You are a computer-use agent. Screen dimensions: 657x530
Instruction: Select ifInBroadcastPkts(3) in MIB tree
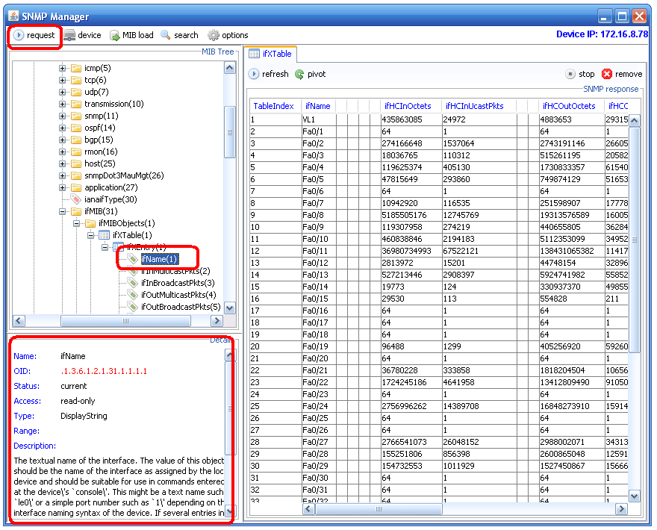coord(178,283)
